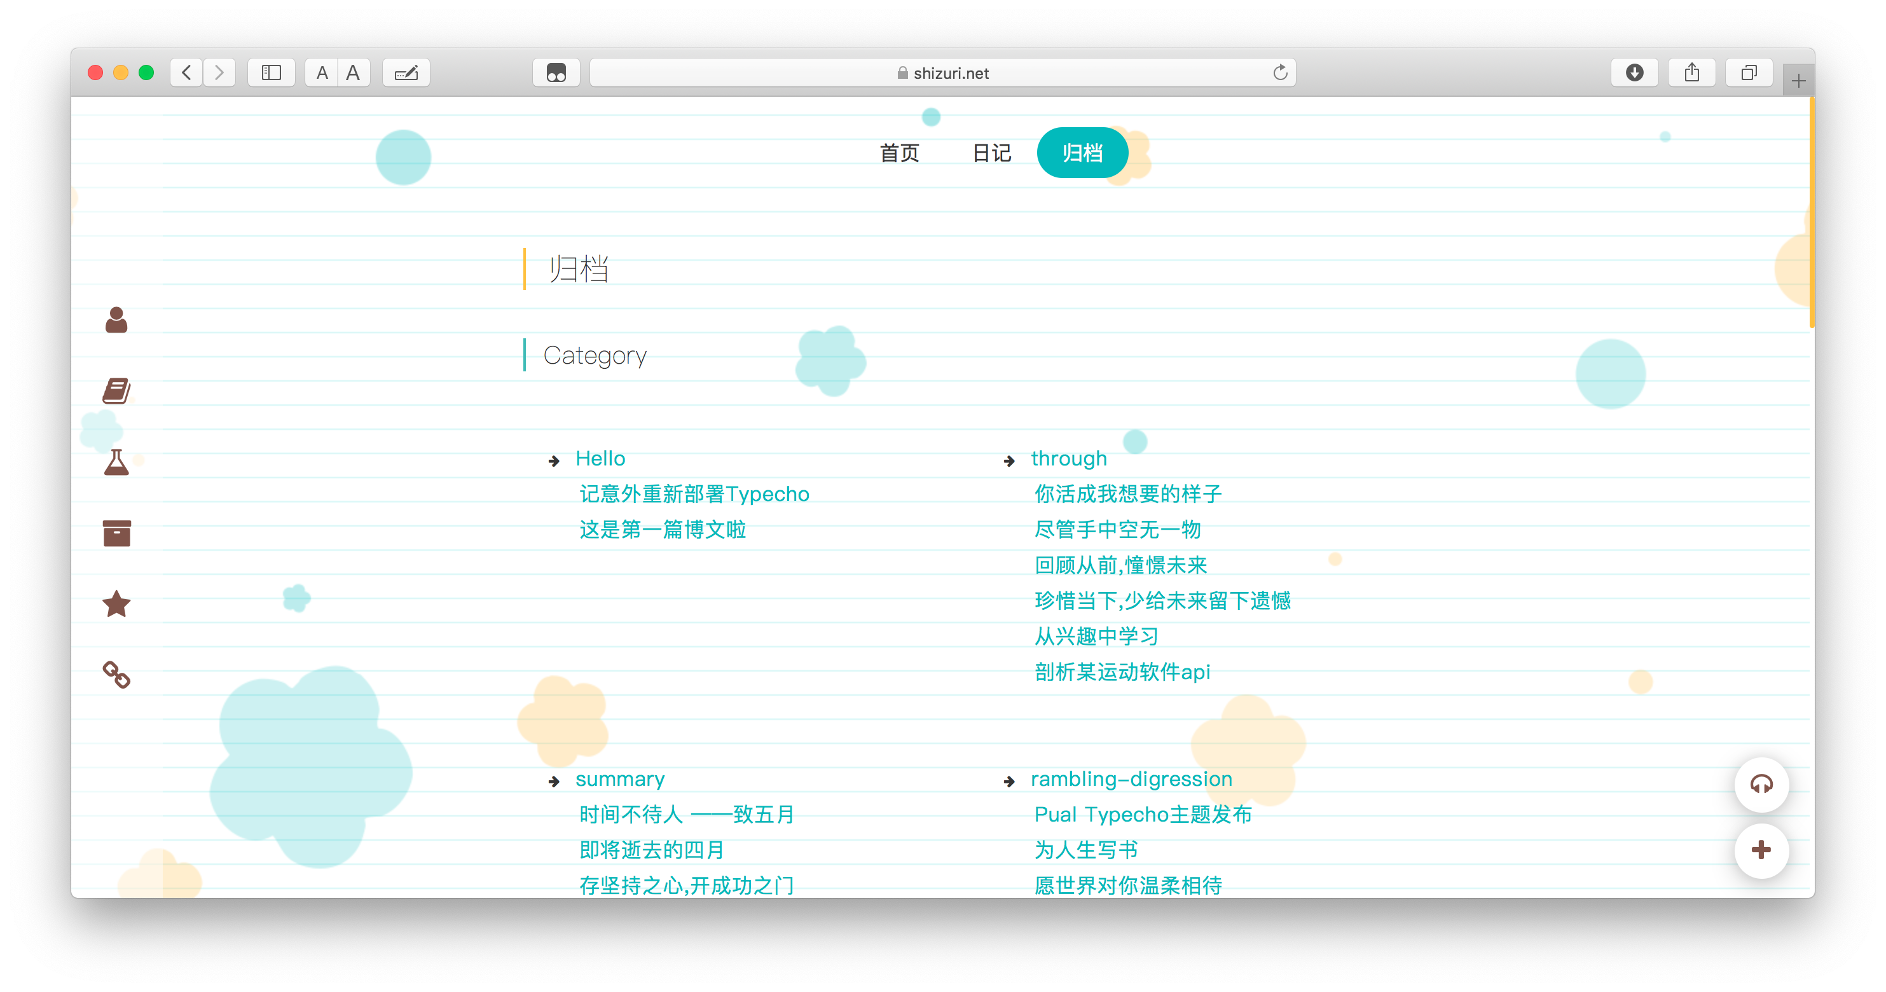Open post Pual Typecho主题发布
This screenshot has width=1886, height=992.
(x=1143, y=814)
